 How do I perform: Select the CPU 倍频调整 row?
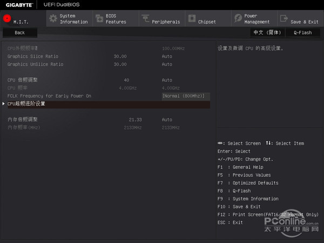pos(109,80)
